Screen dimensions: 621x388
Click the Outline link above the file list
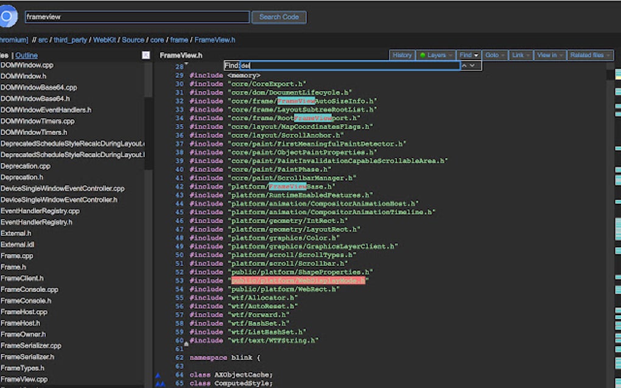(x=25, y=55)
